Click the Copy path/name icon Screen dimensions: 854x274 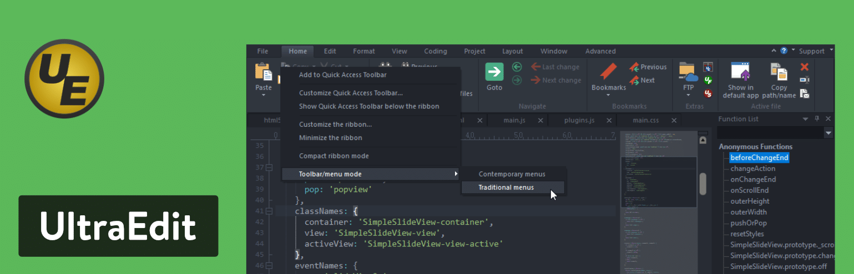779,72
